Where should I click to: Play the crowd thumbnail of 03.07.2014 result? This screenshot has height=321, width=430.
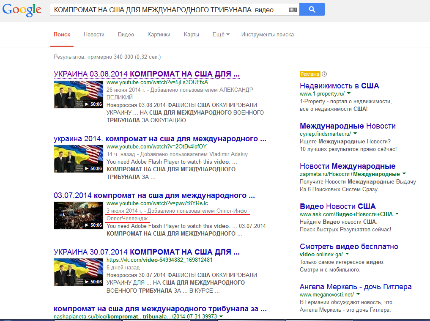point(78,215)
